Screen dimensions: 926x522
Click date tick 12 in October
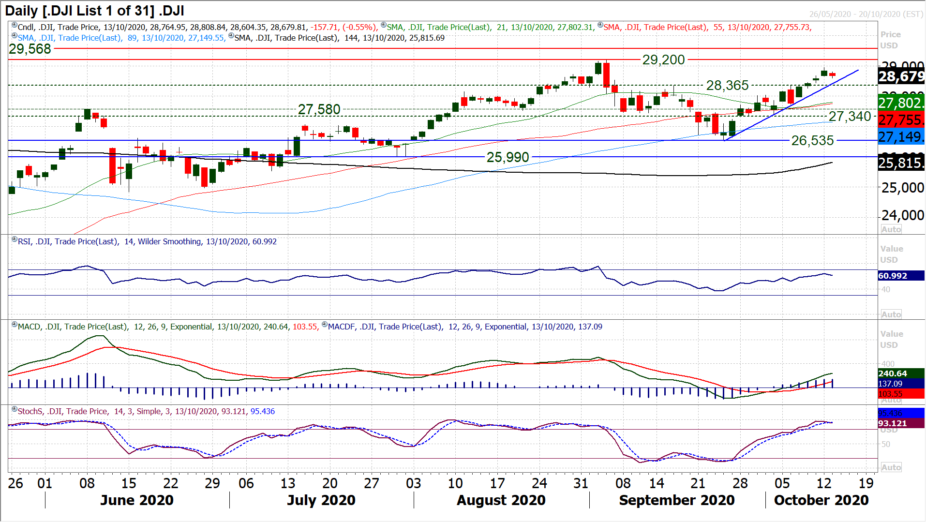click(824, 483)
